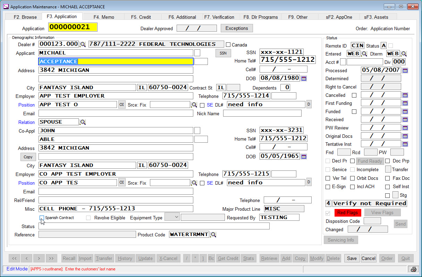422x277 pixels.
Task: Enable the Spanish Contract checkbox
Action: (x=42, y=218)
